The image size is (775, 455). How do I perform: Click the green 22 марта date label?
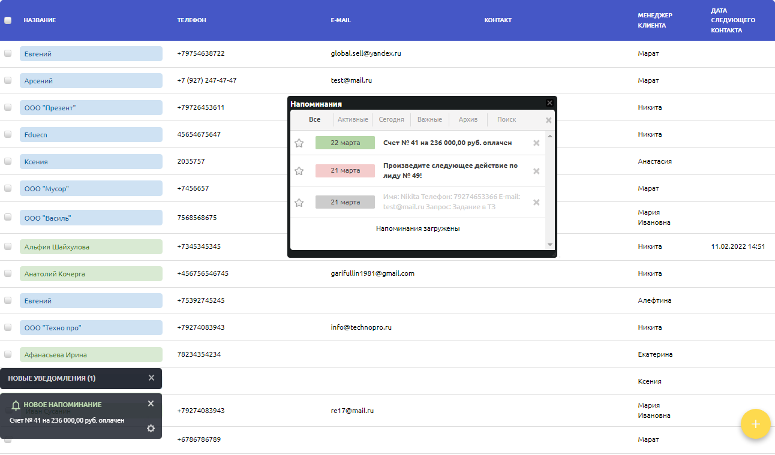tap(345, 143)
